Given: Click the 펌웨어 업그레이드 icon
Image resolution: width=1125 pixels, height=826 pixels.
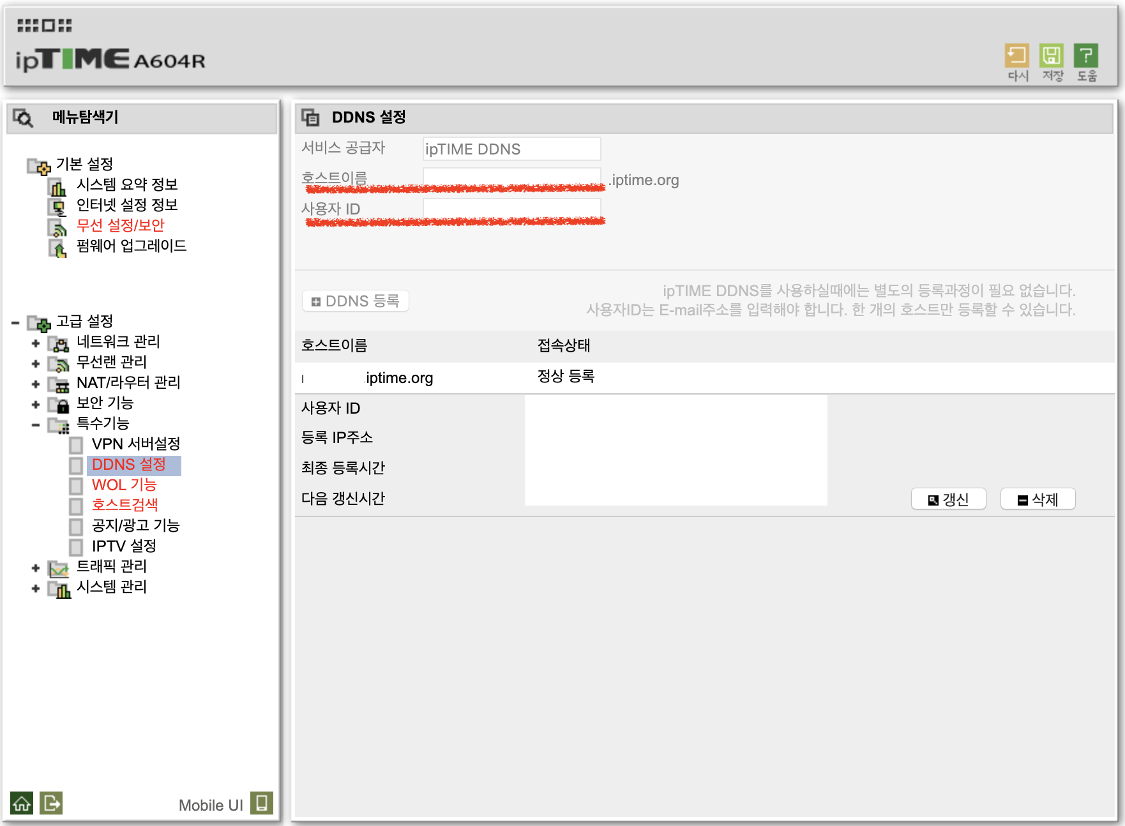Looking at the screenshot, I should coord(57,248).
